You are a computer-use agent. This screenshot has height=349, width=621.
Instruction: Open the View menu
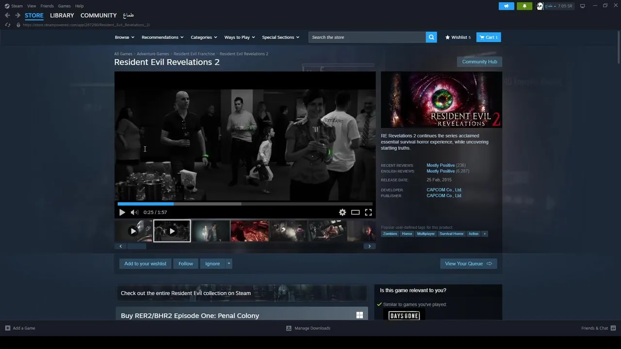click(32, 6)
